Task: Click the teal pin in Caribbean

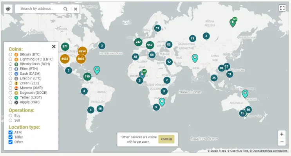Action: (x=97, y=70)
